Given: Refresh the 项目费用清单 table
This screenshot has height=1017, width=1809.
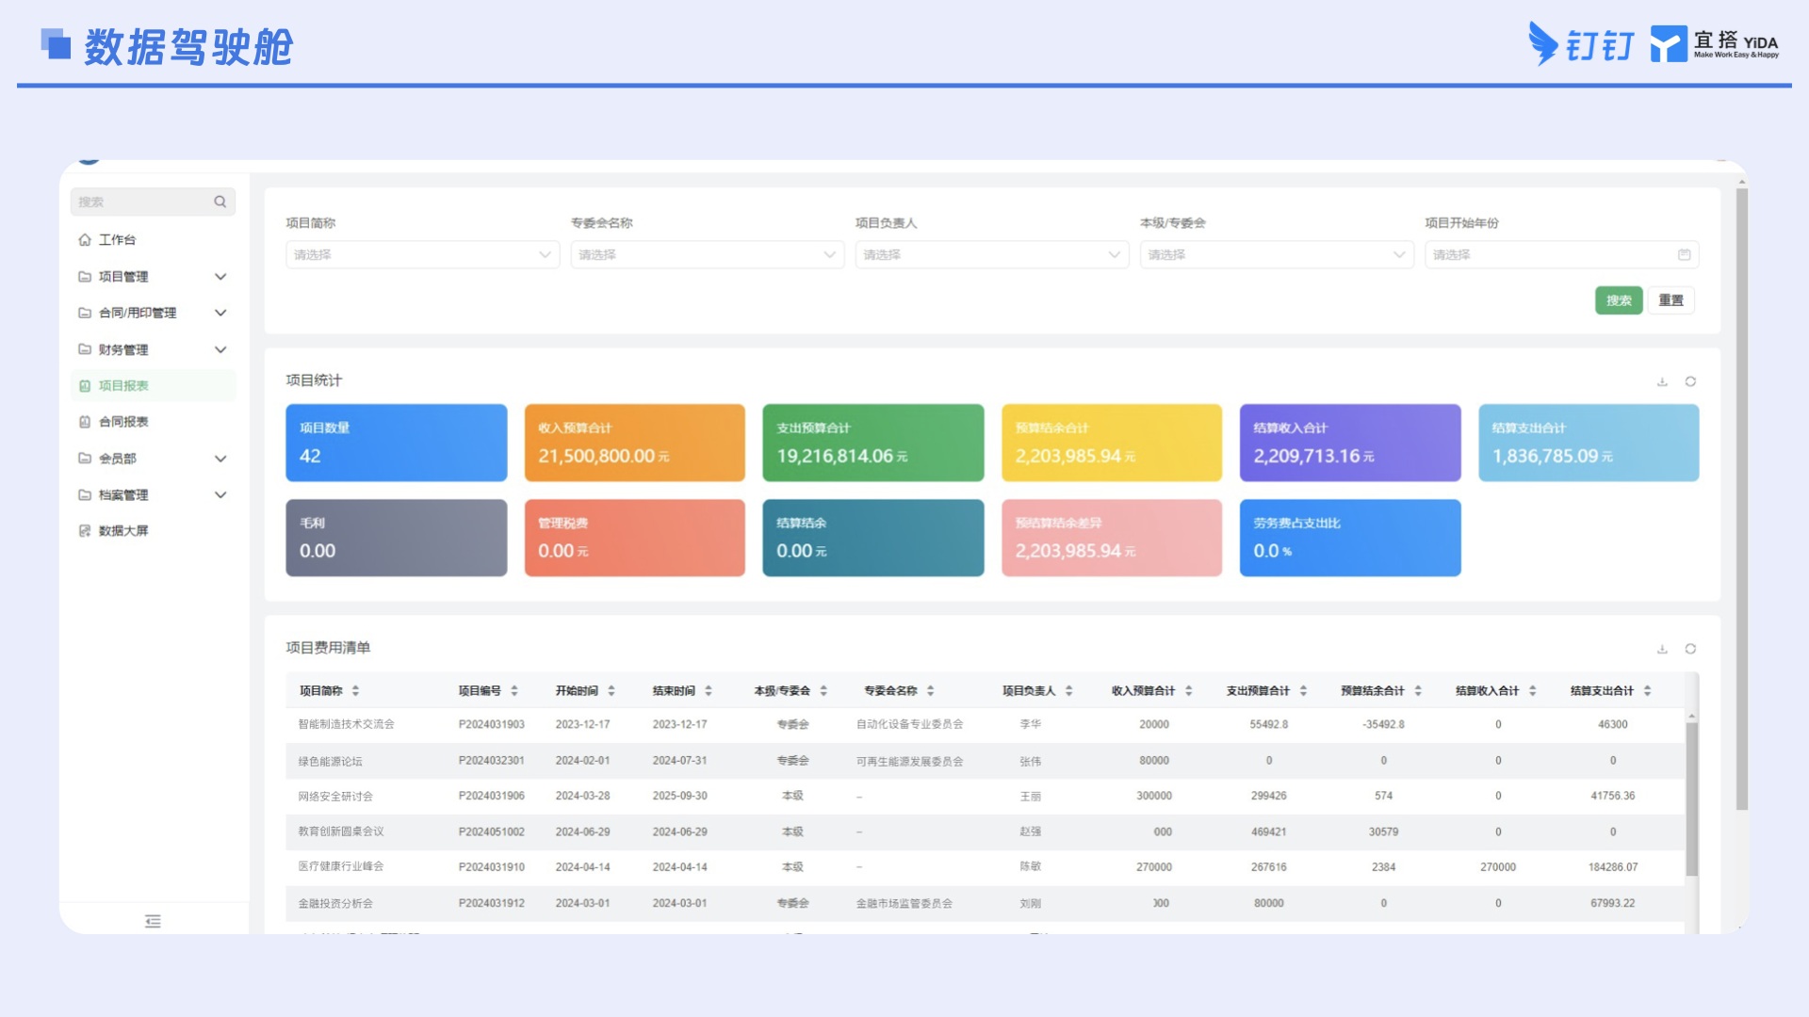Looking at the screenshot, I should pyautogui.click(x=1690, y=649).
